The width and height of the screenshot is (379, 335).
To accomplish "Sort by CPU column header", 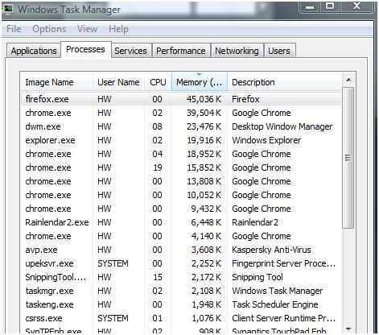I will click(x=158, y=82).
